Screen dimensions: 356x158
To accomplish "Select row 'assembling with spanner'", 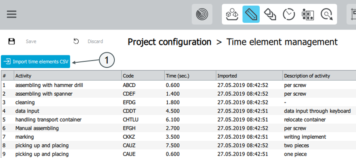I will click(x=178, y=94).
